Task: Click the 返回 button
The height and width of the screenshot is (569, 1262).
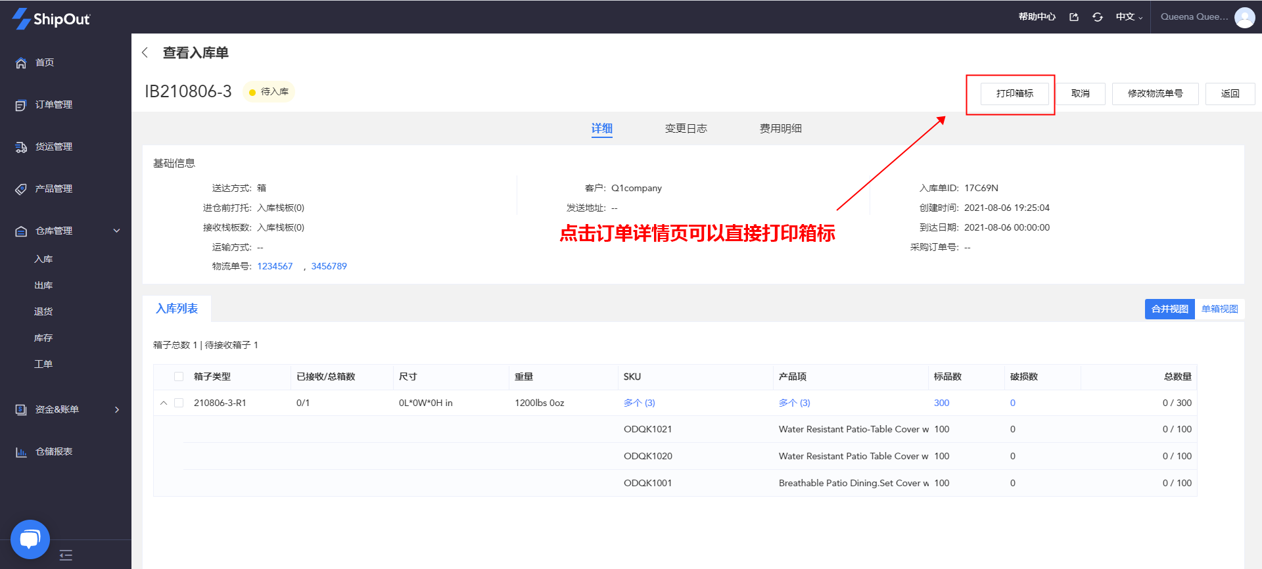Action: [1230, 93]
